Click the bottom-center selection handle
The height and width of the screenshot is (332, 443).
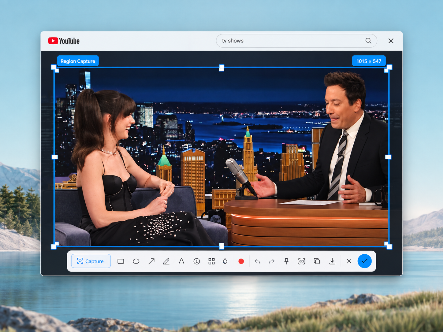coord(221,246)
